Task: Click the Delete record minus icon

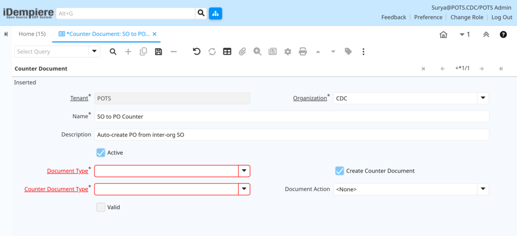Action: [174, 52]
